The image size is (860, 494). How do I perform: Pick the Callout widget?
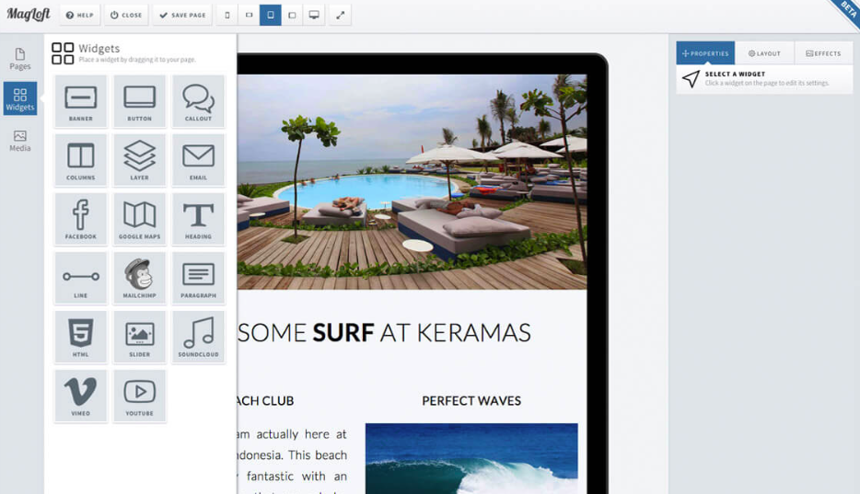(x=198, y=101)
